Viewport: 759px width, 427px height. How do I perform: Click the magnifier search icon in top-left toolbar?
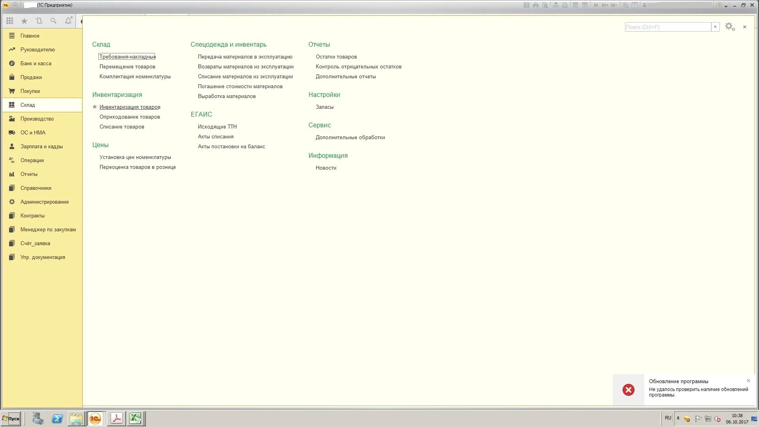[53, 21]
